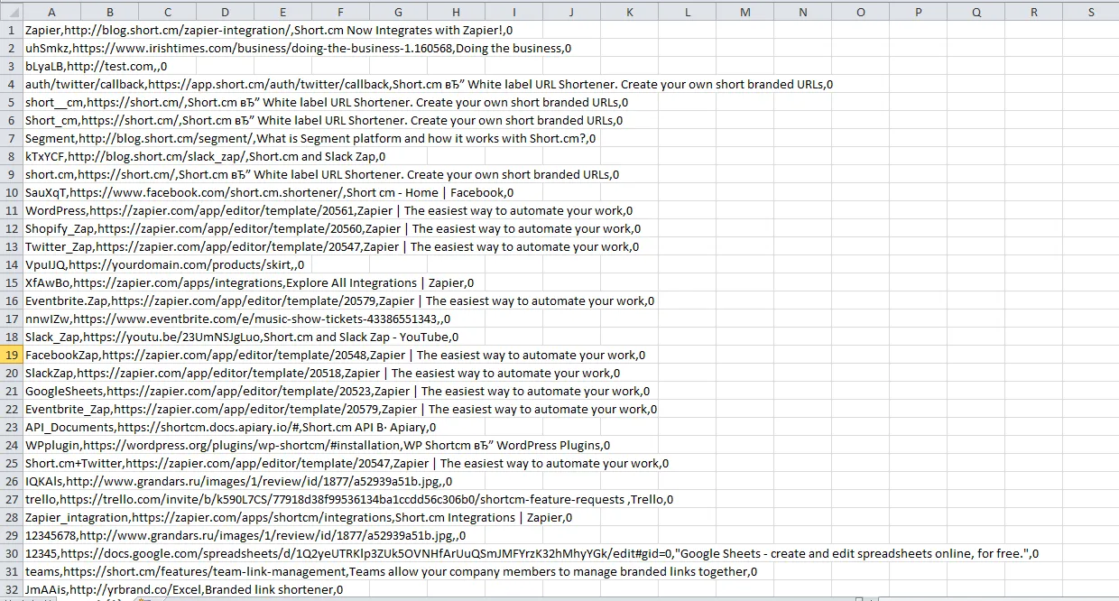
Task: Select row 1 header
Action: click(11, 30)
